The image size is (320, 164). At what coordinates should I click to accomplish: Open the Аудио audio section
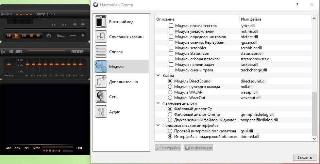(x=121, y=112)
